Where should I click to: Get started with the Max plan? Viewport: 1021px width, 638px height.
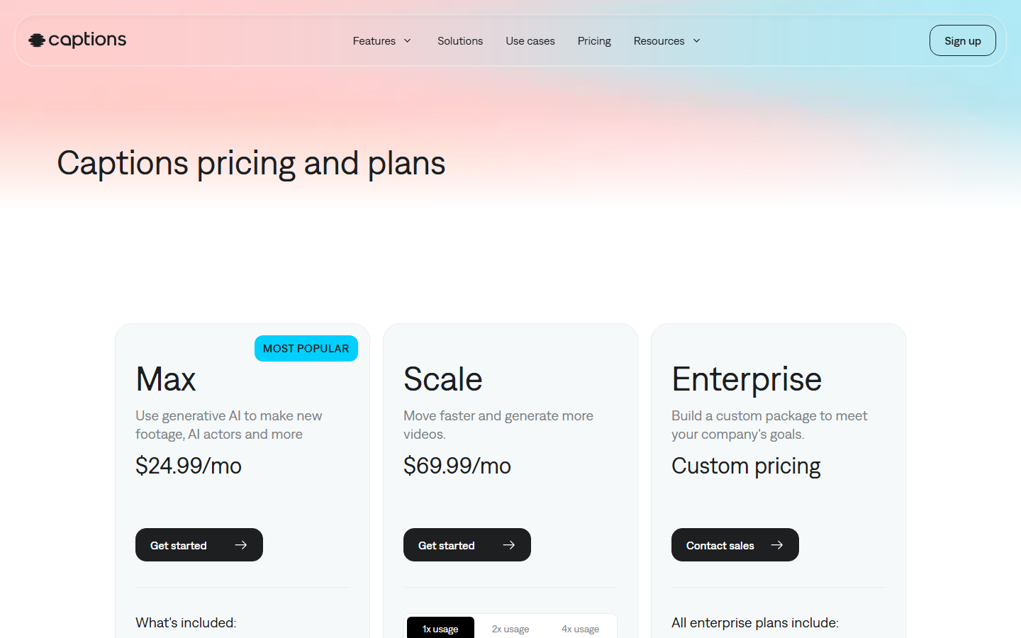[199, 545]
